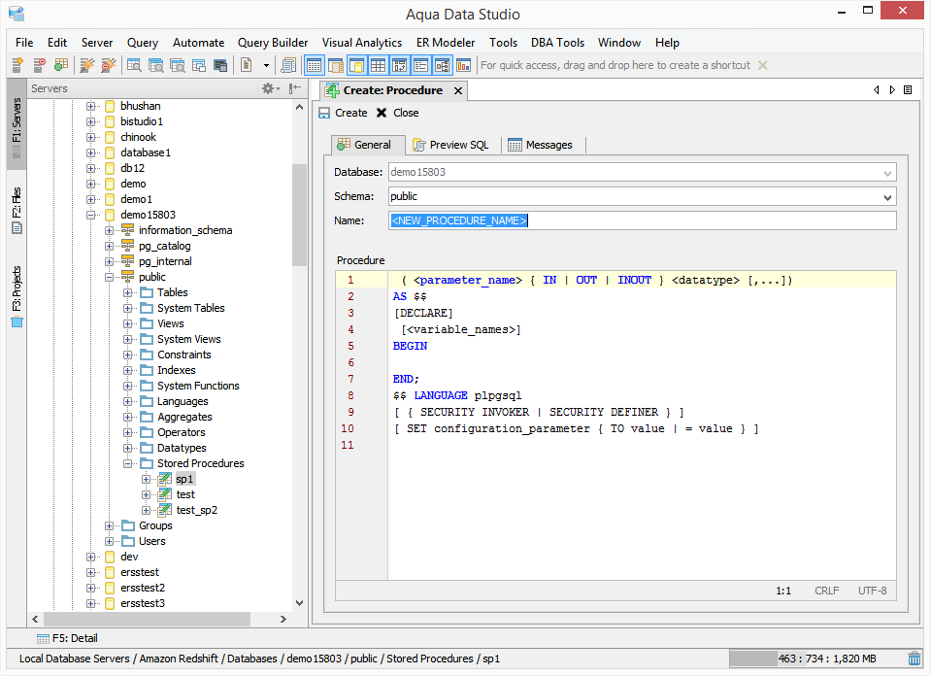Click the Register Server toolbar icon
The image size is (931, 676).
pos(17,65)
